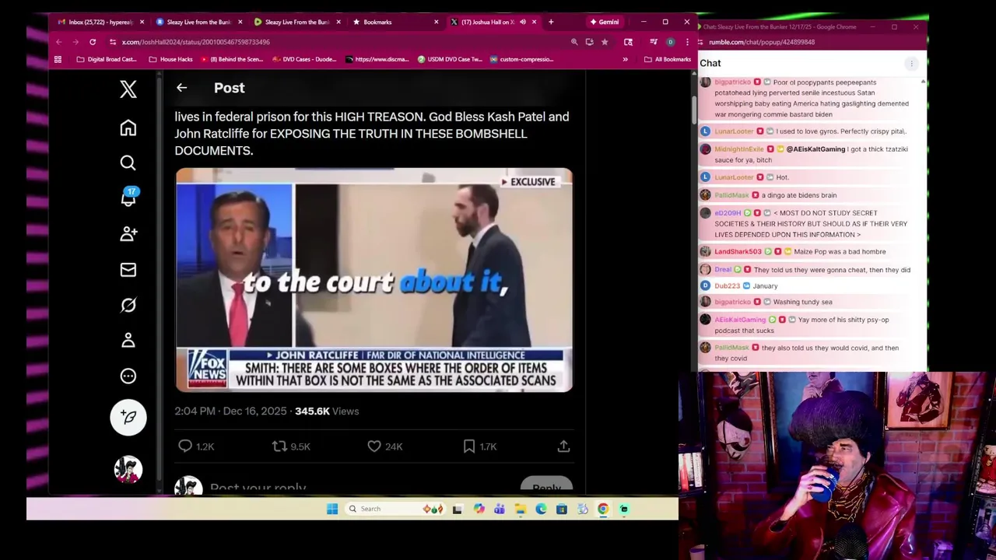This screenshot has height=560, width=996.
Task: Repost the post showing 9.5K
Action: point(291,446)
